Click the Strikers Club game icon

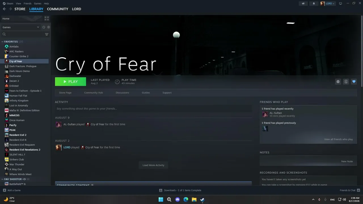click(x=7, y=160)
